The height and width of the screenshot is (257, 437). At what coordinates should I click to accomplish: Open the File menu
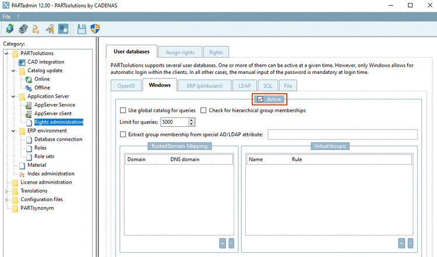click(x=6, y=17)
